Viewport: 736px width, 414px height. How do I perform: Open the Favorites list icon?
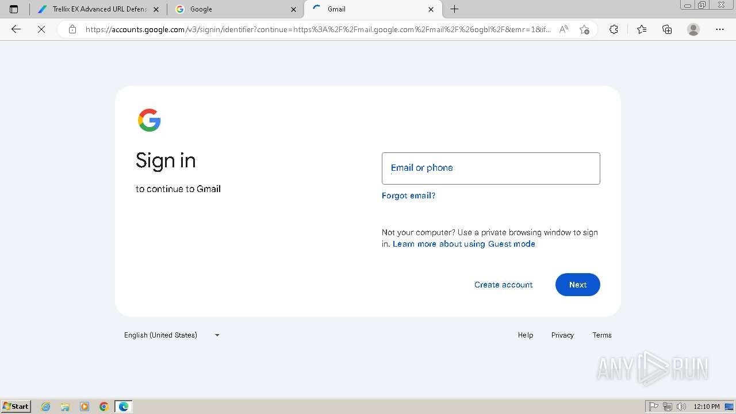pos(642,29)
